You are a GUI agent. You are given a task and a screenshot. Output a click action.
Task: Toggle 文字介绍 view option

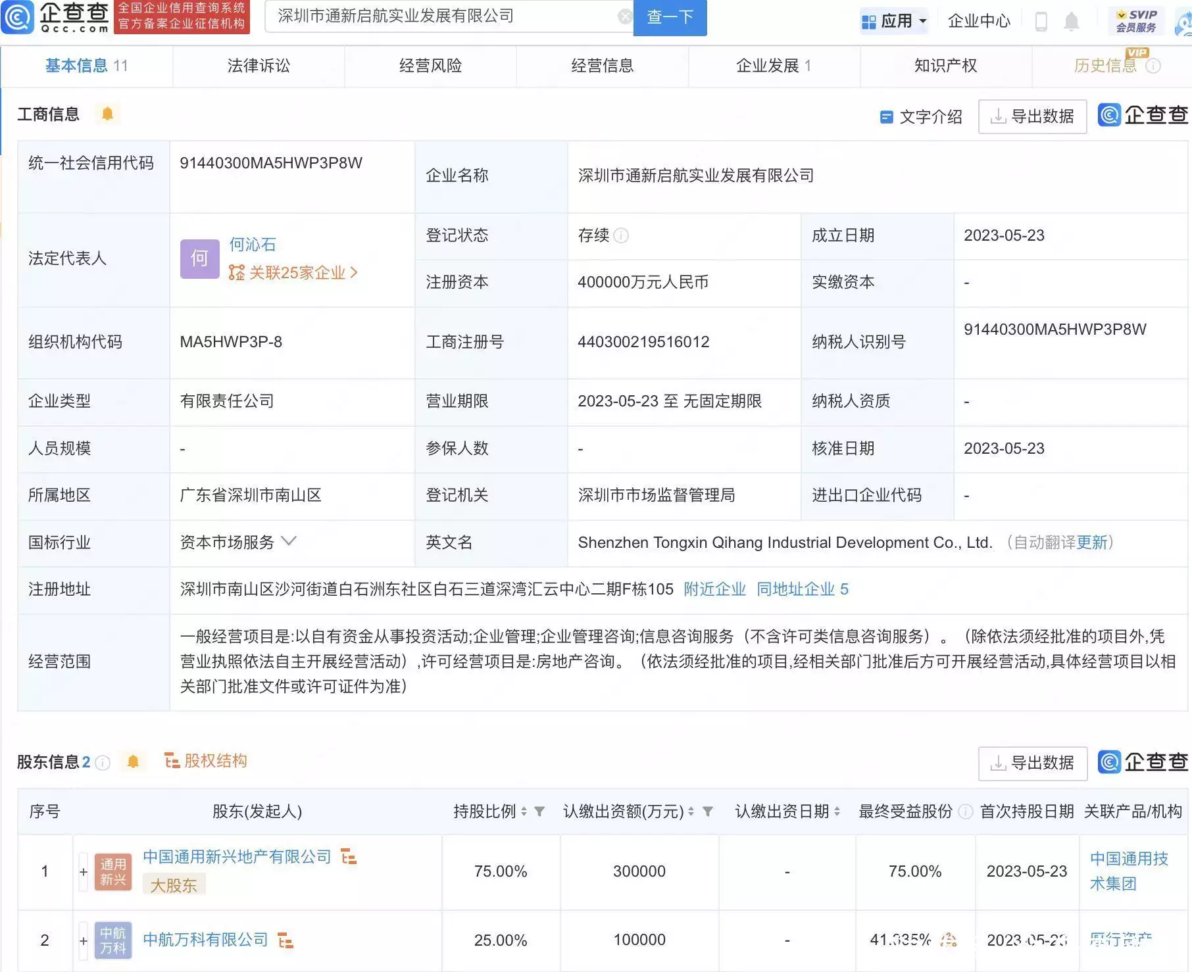[921, 117]
